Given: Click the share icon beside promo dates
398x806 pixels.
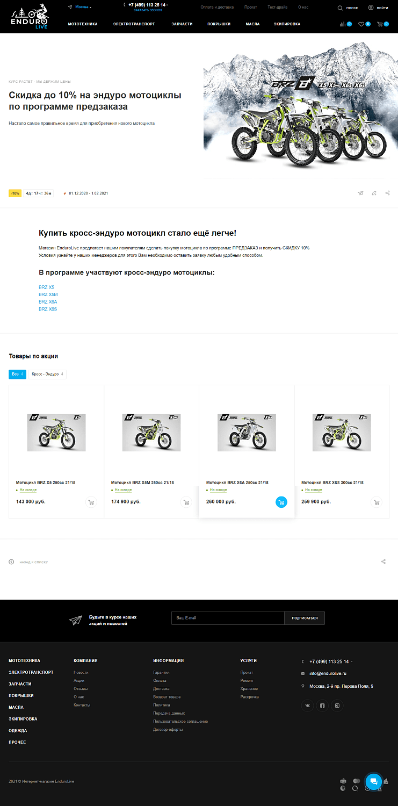Looking at the screenshot, I should tap(388, 193).
